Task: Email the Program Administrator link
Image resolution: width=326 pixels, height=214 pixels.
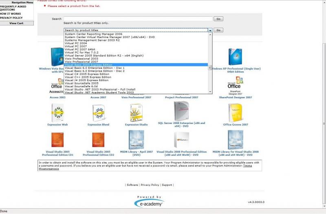Action: (247, 166)
